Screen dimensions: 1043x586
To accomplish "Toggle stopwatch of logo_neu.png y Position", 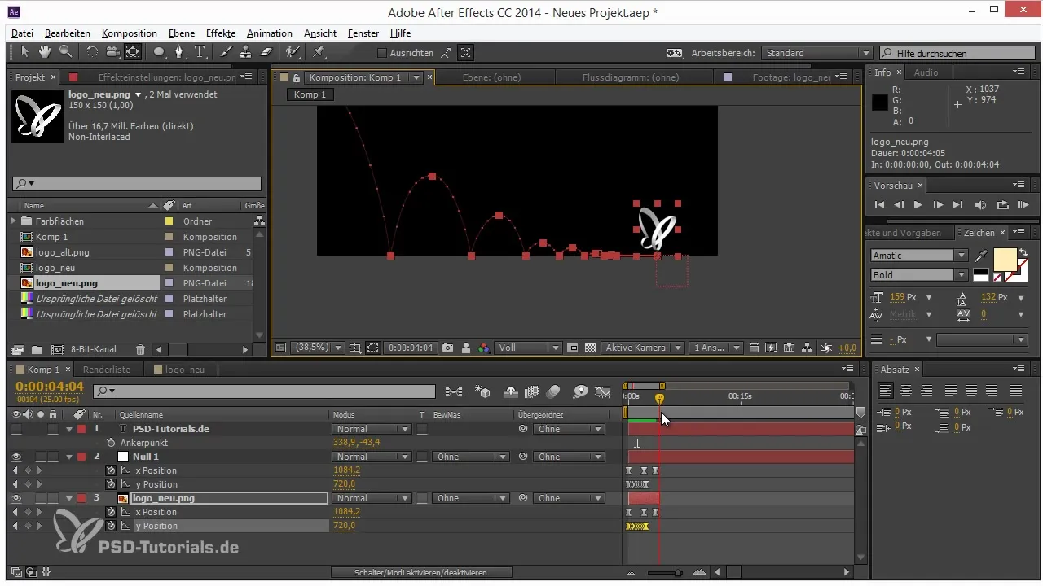I will click(x=112, y=526).
